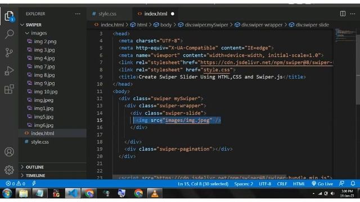Change Spaces: 2 indentation setting
Image resolution: width=360 pixels, height=202 pixels.
[x=244, y=183]
